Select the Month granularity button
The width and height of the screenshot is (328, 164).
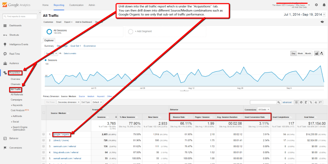[308, 54]
